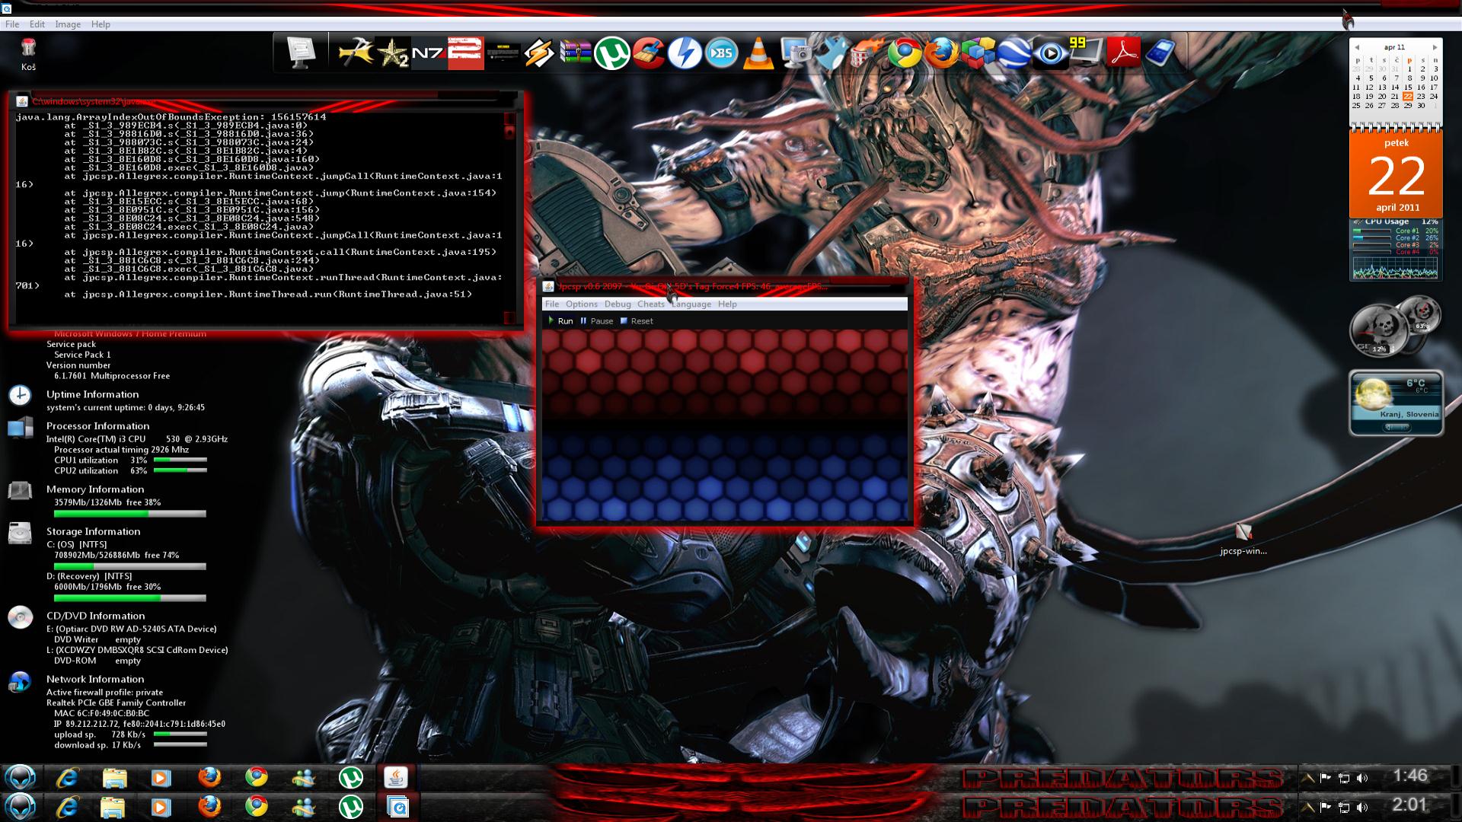Image resolution: width=1462 pixels, height=822 pixels.
Task: Go to previous month in calendar gadget
Action: click(1356, 47)
